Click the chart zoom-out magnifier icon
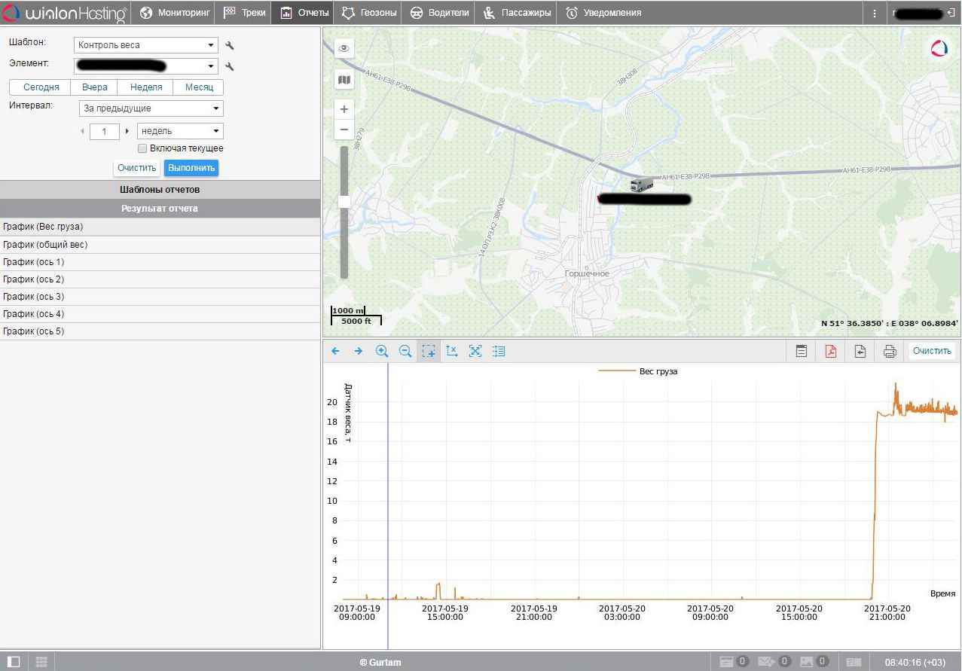 [405, 351]
